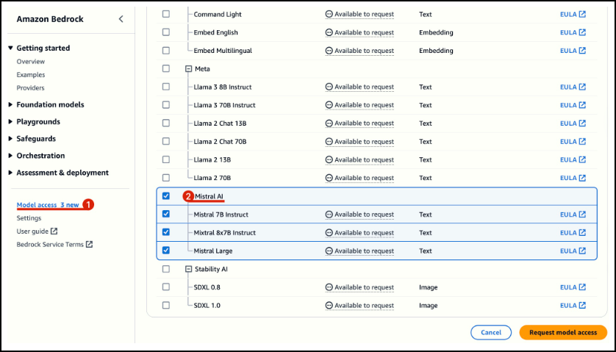Click the Image modality of SDXL 0.8
This screenshot has height=352, width=616.
[x=429, y=287]
